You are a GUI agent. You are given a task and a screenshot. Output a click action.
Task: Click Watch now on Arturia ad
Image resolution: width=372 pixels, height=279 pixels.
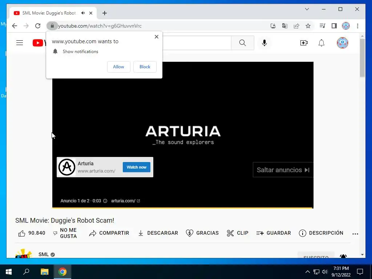pos(137,167)
